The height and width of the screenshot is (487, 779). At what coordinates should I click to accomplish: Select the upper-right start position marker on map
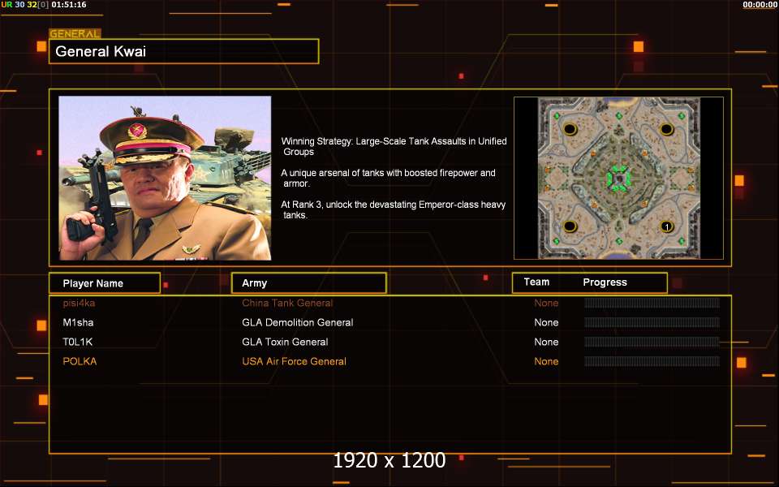click(667, 130)
